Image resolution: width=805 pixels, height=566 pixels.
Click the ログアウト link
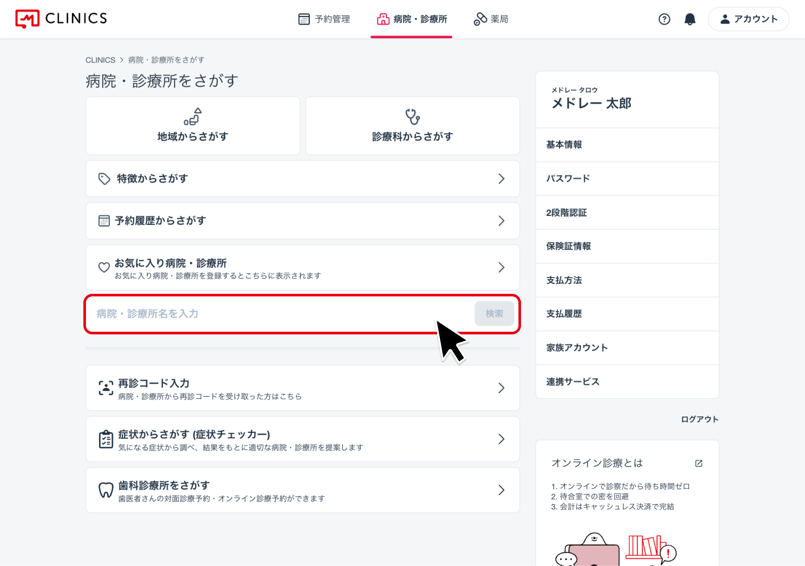pos(700,419)
